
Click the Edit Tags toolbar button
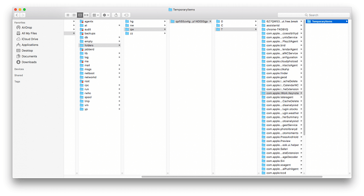tap(126, 15)
